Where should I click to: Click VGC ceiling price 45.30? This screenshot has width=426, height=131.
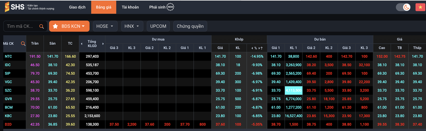(x=35, y=82)
